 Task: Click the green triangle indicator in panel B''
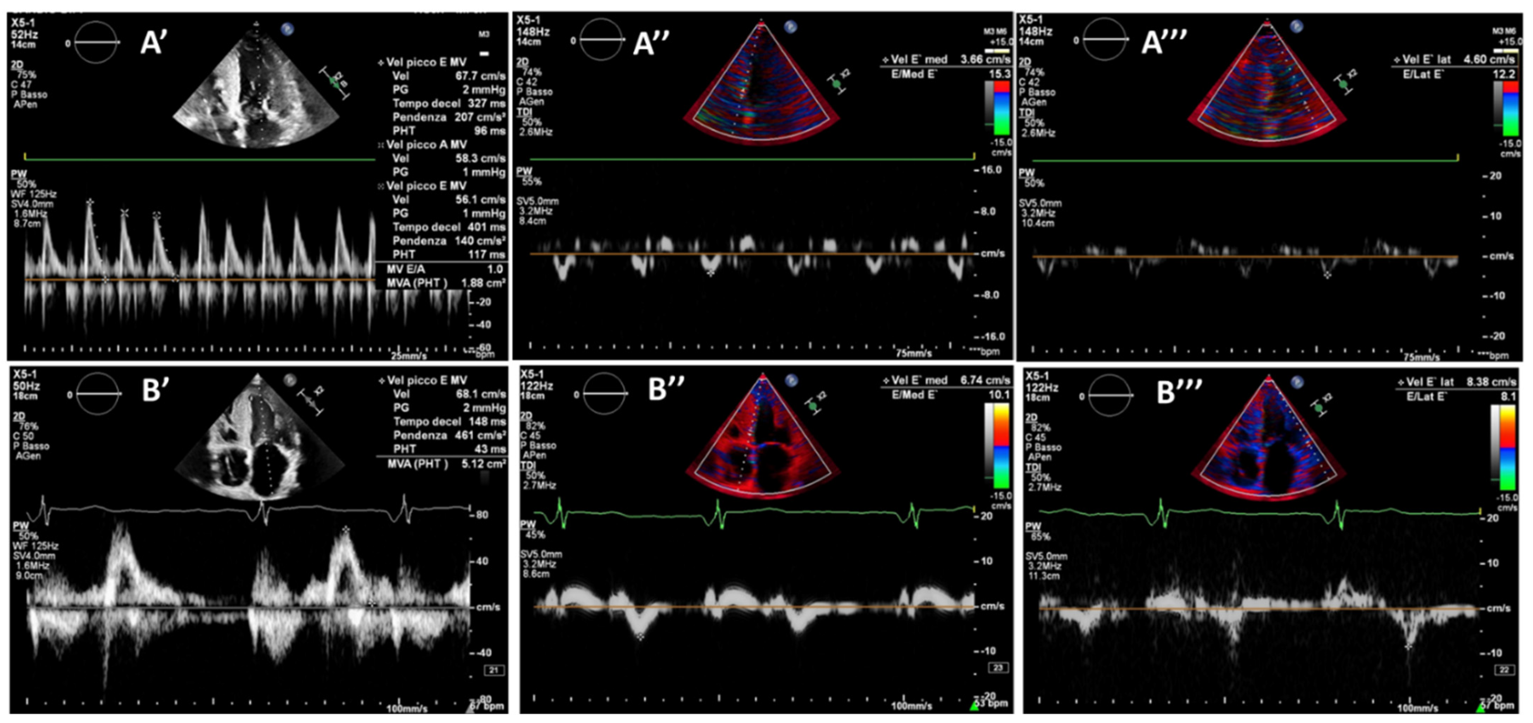[974, 706]
